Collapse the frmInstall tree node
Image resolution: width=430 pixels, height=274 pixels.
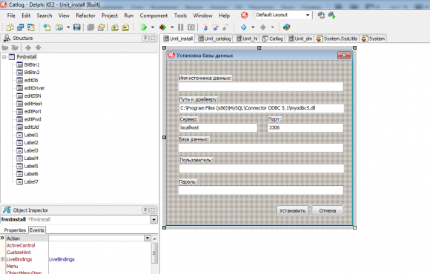click(x=4, y=57)
